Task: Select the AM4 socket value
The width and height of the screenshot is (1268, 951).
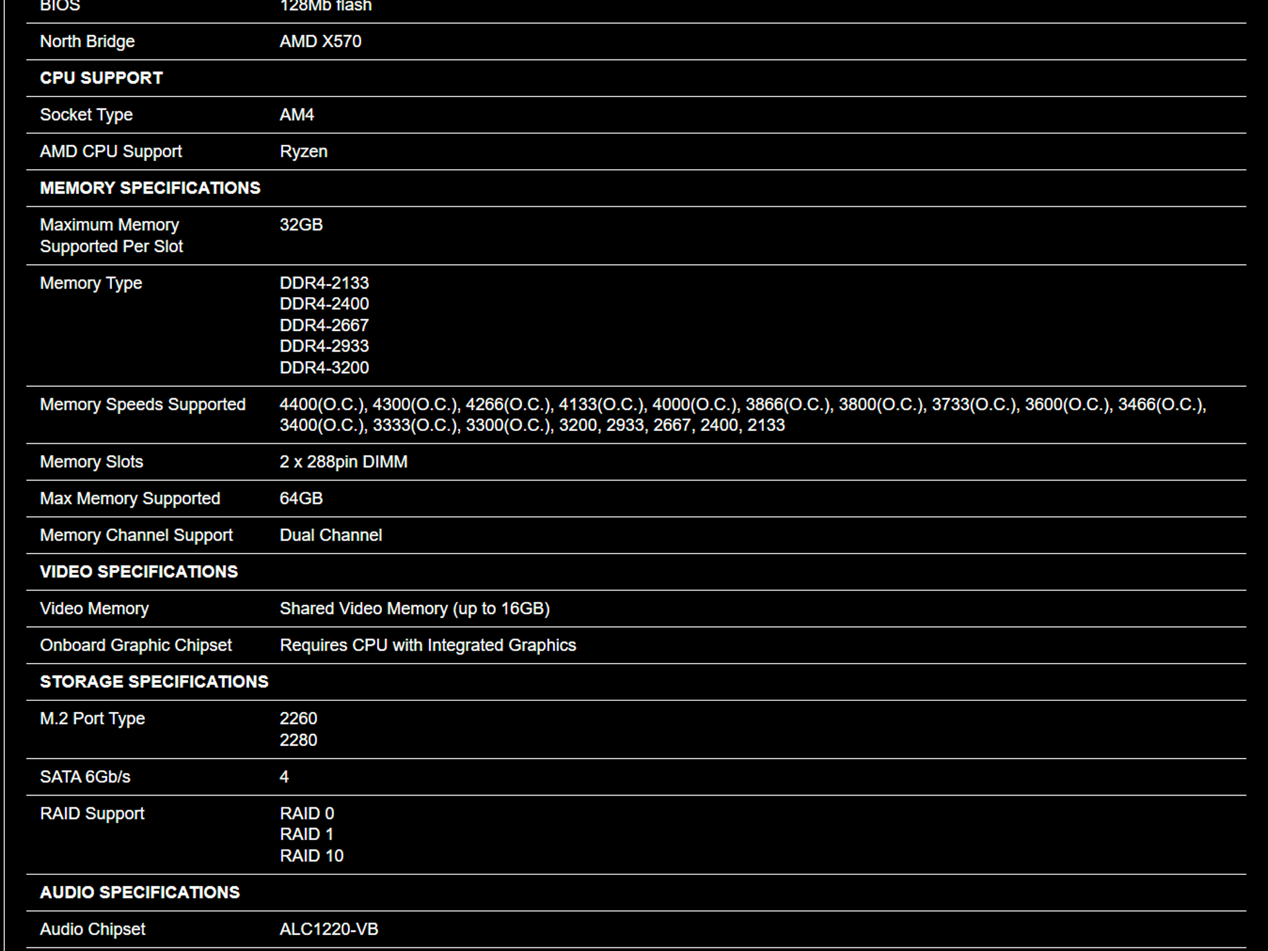Action: (297, 115)
